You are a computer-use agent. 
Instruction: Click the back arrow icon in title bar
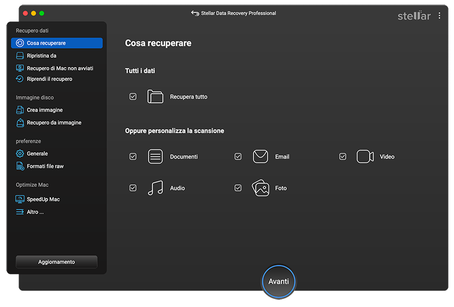[195, 13]
